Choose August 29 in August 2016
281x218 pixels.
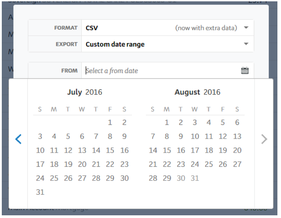[167, 179]
